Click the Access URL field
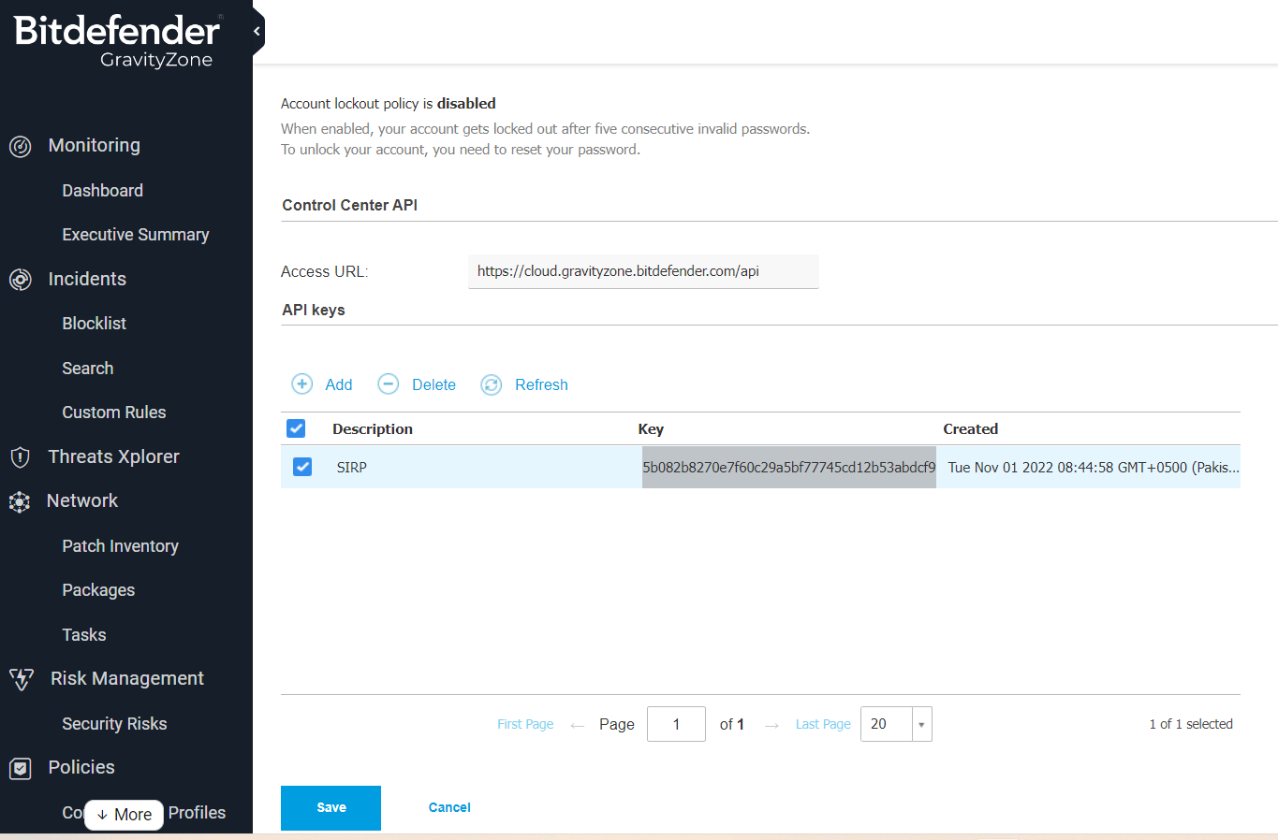This screenshot has height=840, width=1278. (643, 271)
